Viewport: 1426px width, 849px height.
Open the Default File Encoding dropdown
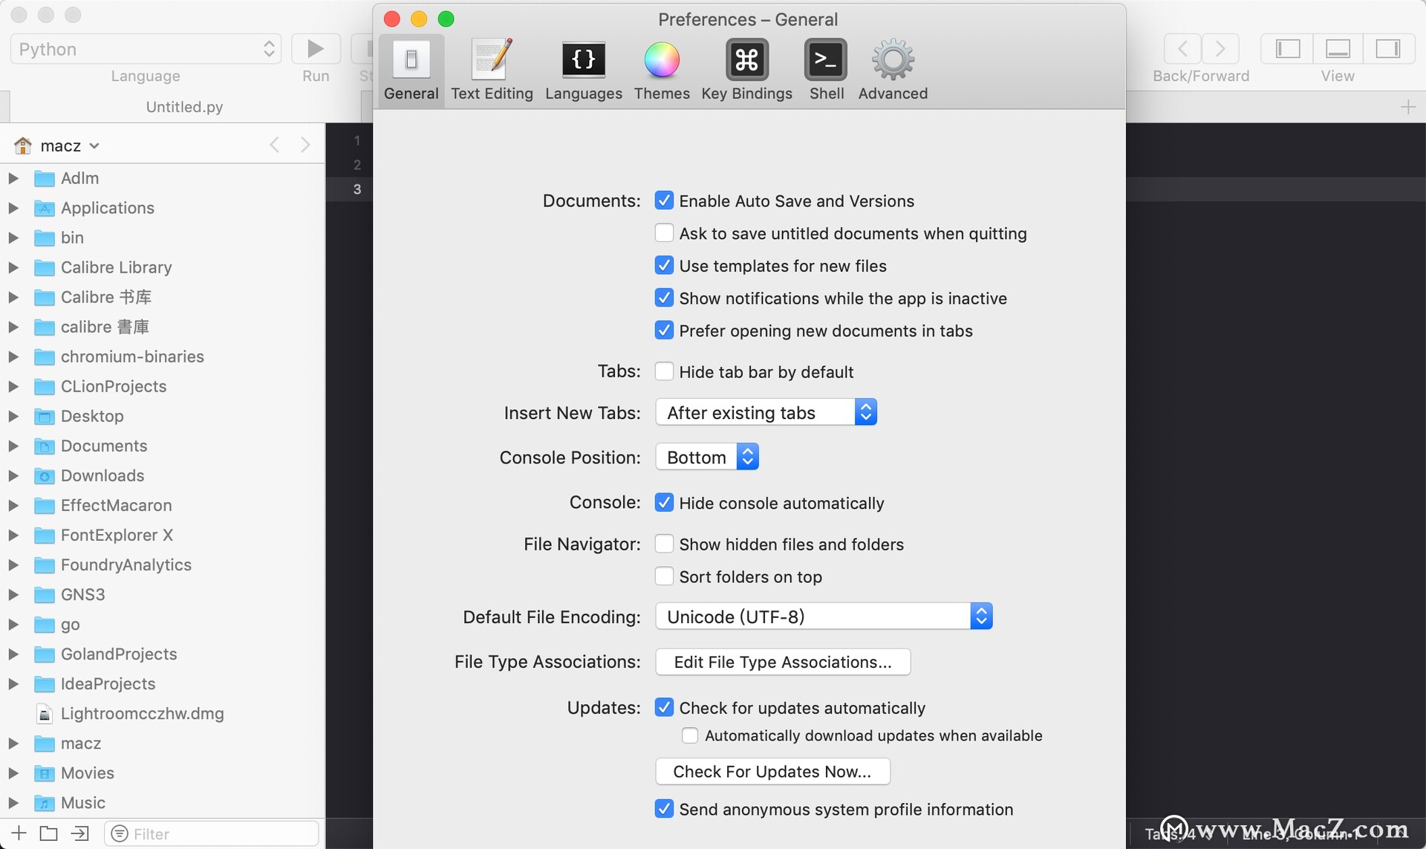click(824, 617)
